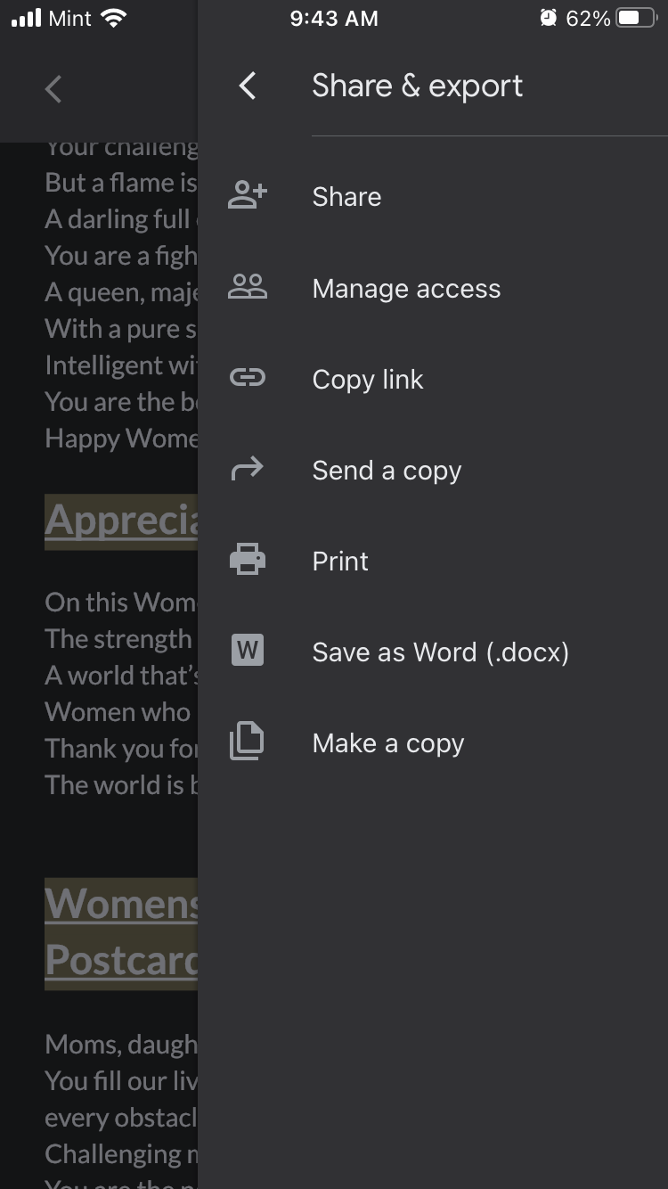Click the chain link icon

248,379
